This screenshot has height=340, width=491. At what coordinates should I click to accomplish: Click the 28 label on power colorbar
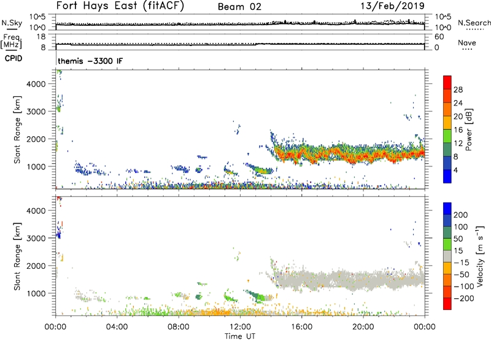(x=458, y=90)
